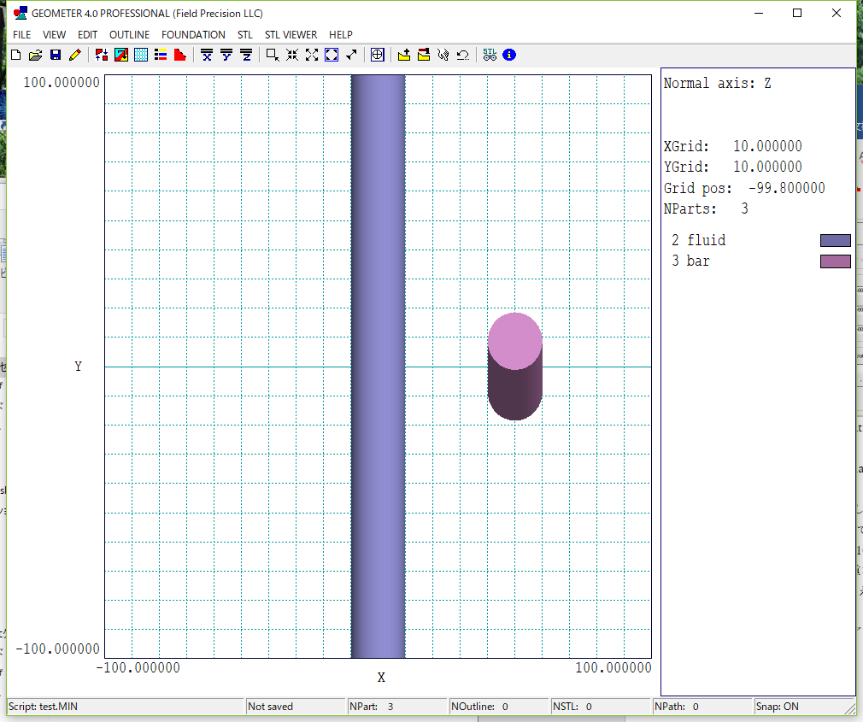The image size is (863, 722).
Task: Click the red triangle shape icon
Action: click(x=180, y=55)
